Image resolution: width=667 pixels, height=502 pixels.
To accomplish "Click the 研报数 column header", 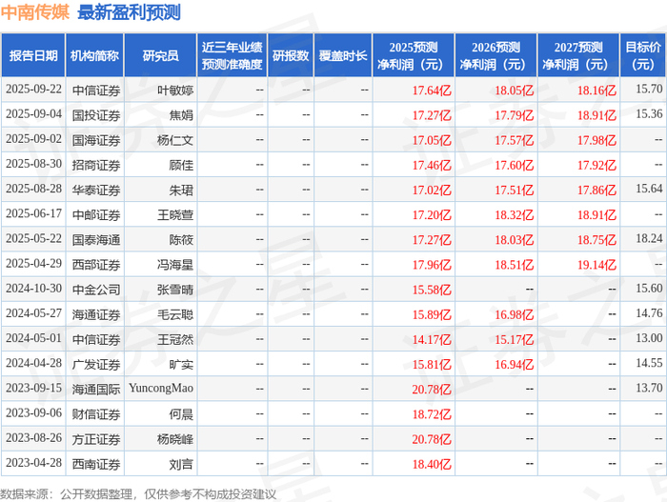I will pos(291,56).
